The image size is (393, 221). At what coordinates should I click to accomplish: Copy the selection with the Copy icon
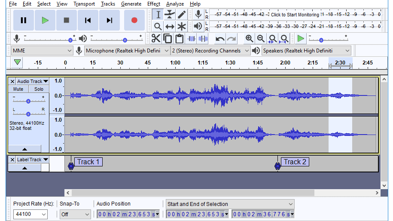[168, 39]
